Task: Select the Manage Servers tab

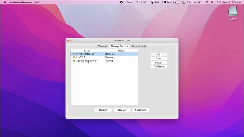Action: 119,46
